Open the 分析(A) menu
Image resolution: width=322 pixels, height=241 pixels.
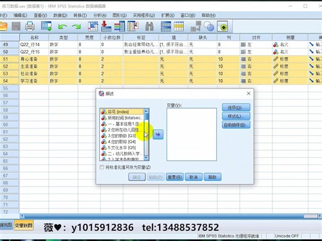click(x=100, y=15)
